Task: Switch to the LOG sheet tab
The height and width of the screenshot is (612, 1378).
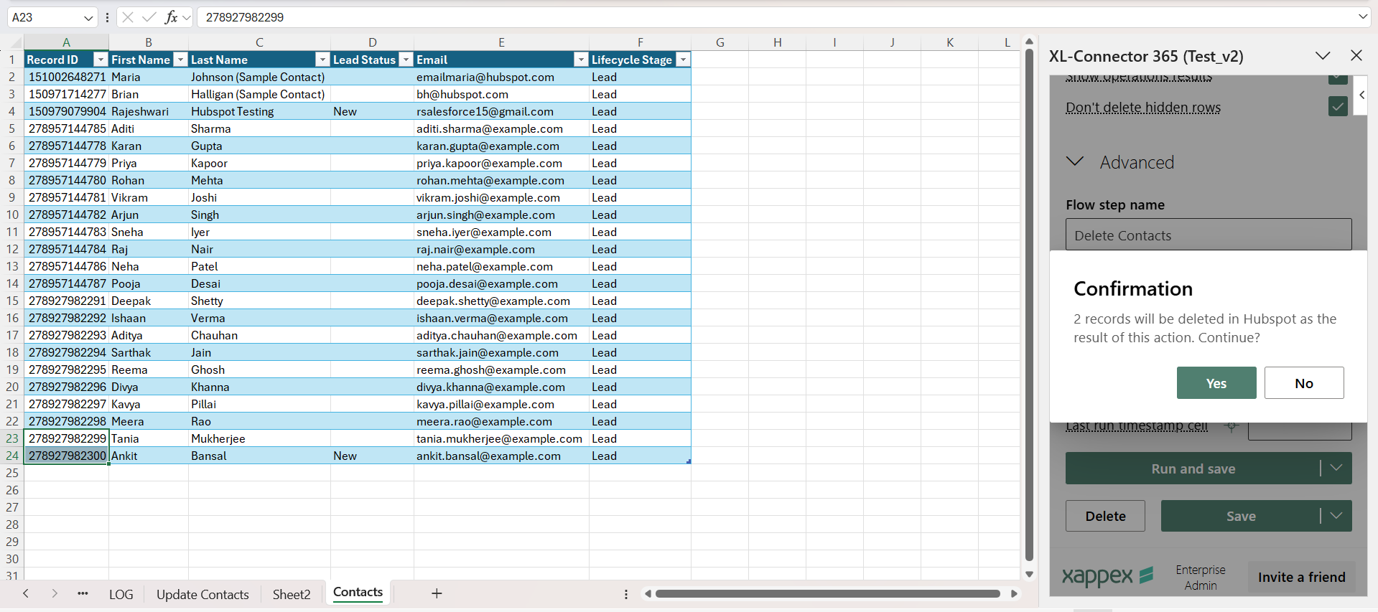Action: (x=121, y=594)
